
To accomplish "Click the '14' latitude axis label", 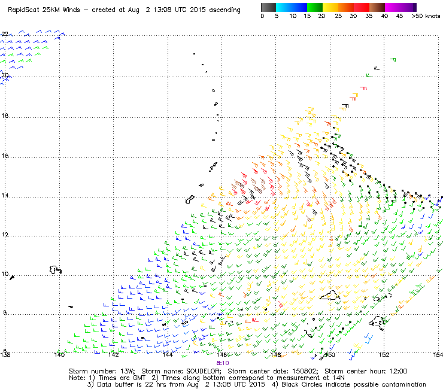I will pos(5,196).
